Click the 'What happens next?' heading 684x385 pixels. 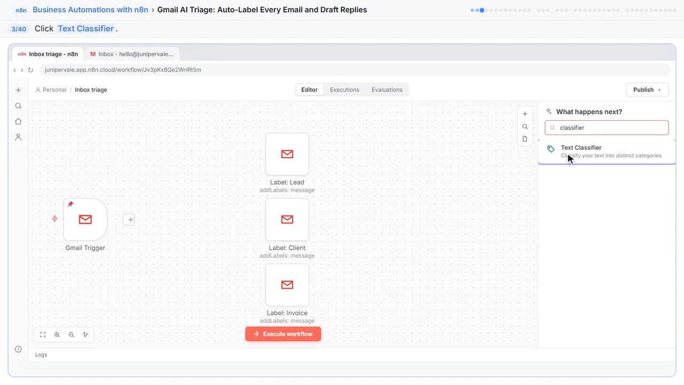tap(589, 112)
